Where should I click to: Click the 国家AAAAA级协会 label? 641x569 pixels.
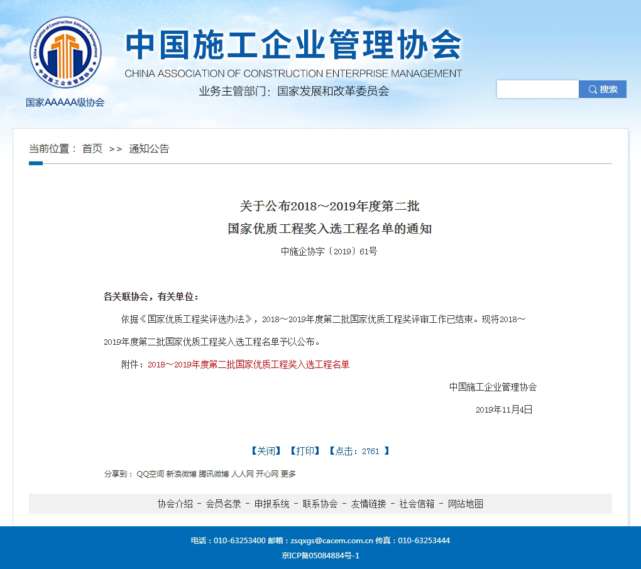65,102
